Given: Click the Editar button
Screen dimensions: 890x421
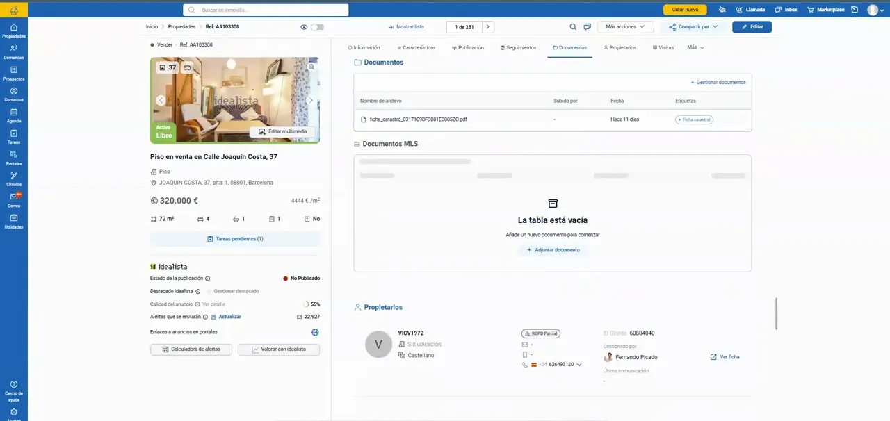Looking at the screenshot, I should [752, 27].
